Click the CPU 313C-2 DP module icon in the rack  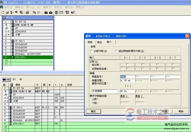pyautogui.click(x=13, y=25)
